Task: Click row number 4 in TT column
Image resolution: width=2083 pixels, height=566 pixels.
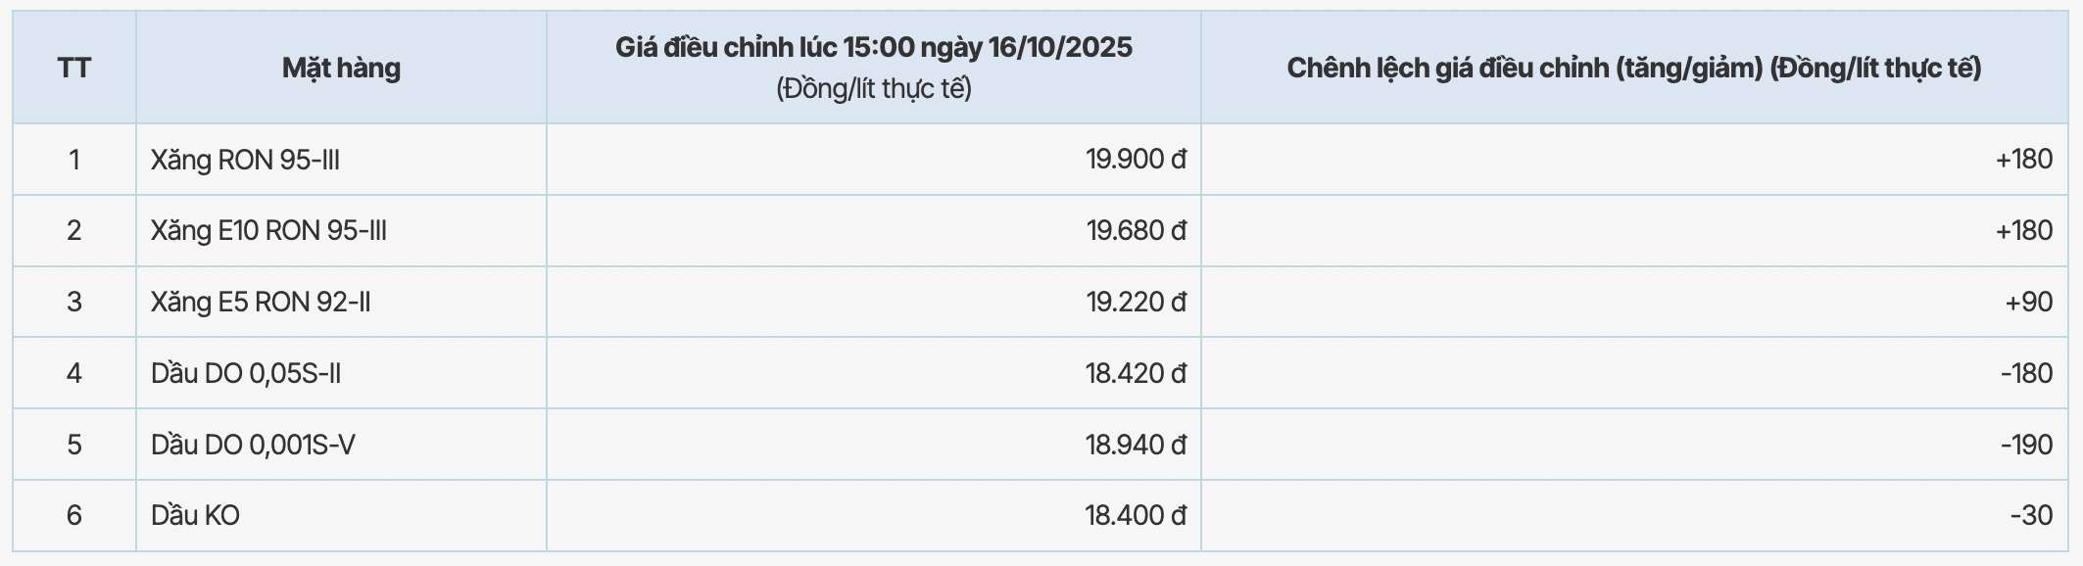Action: click(74, 373)
